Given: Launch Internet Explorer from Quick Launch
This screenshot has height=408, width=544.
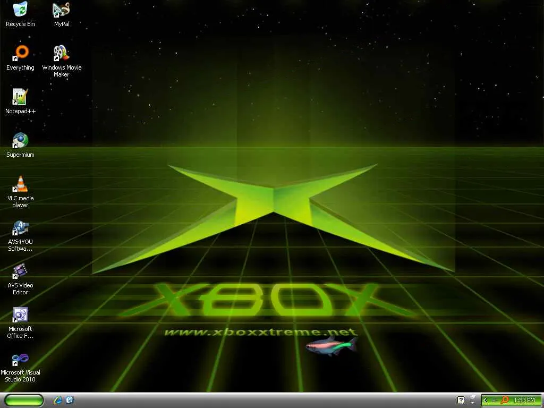Looking at the screenshot, I should pyautogui.click(x=57, y=400).
